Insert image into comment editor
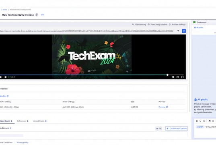This screenshot has width=216, height=145. (x=210, y=121)
